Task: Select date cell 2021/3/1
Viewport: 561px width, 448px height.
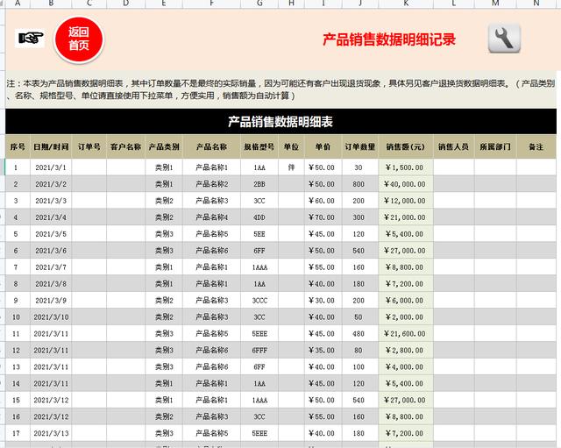Action: [x=51, y=167]
